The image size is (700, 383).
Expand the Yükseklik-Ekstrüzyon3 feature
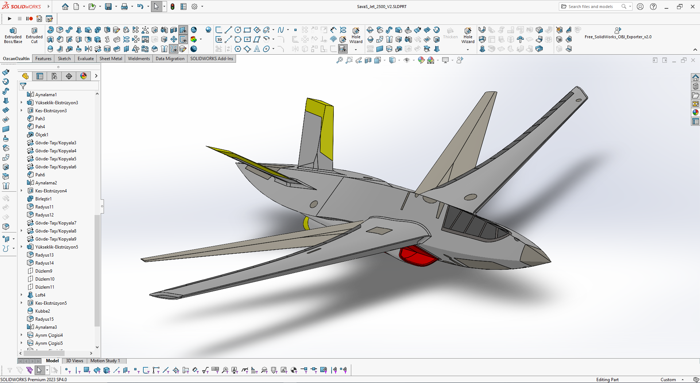point(22,102)
